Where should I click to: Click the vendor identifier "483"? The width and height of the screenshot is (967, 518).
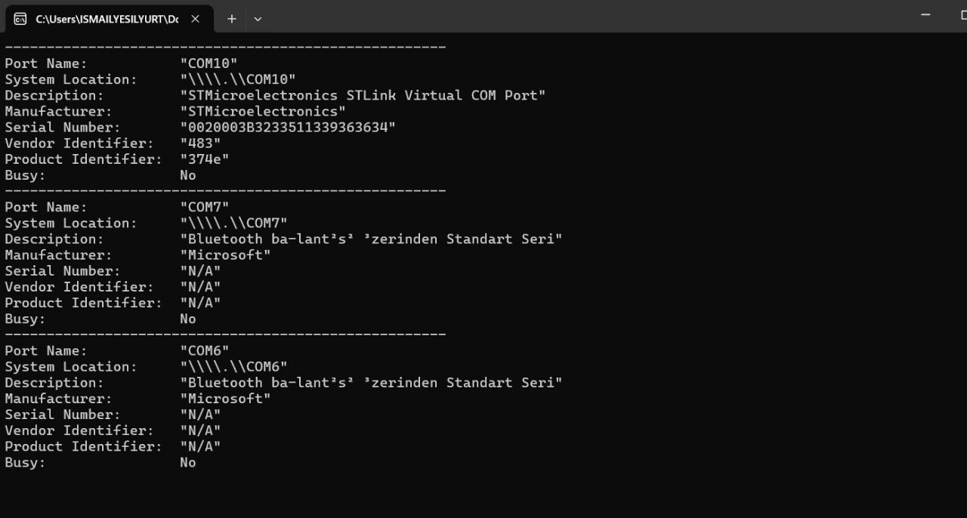point(200,143)
